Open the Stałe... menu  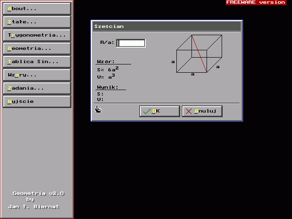(x=37, y=22)
